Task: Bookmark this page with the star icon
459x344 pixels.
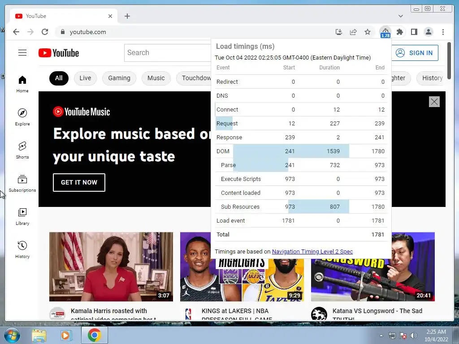Action: (x=368, y=32)
